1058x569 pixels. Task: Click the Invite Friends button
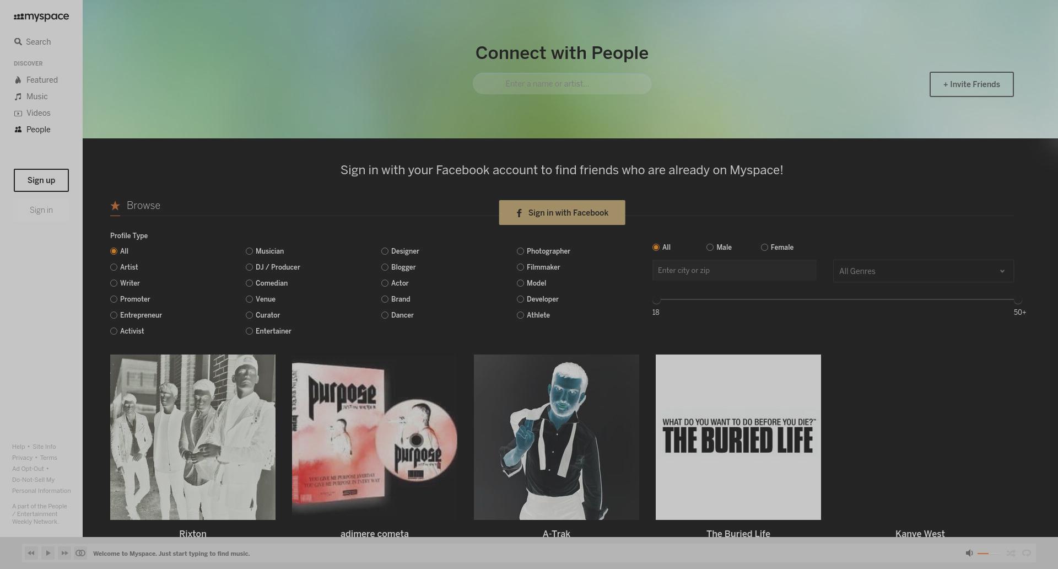click(971, 84)
